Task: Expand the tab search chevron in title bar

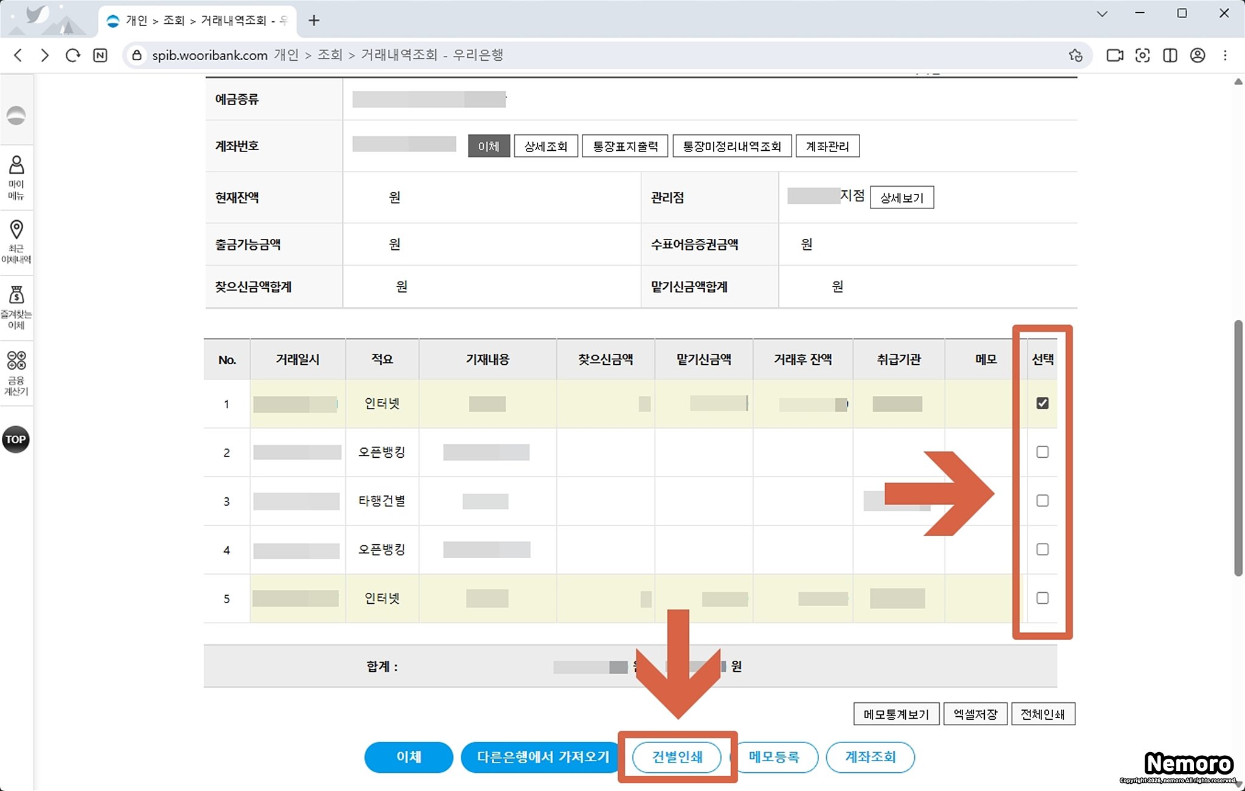Action: 1102,13
